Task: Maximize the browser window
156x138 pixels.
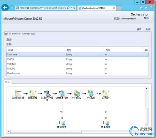Action: click(x=143, y=2)
